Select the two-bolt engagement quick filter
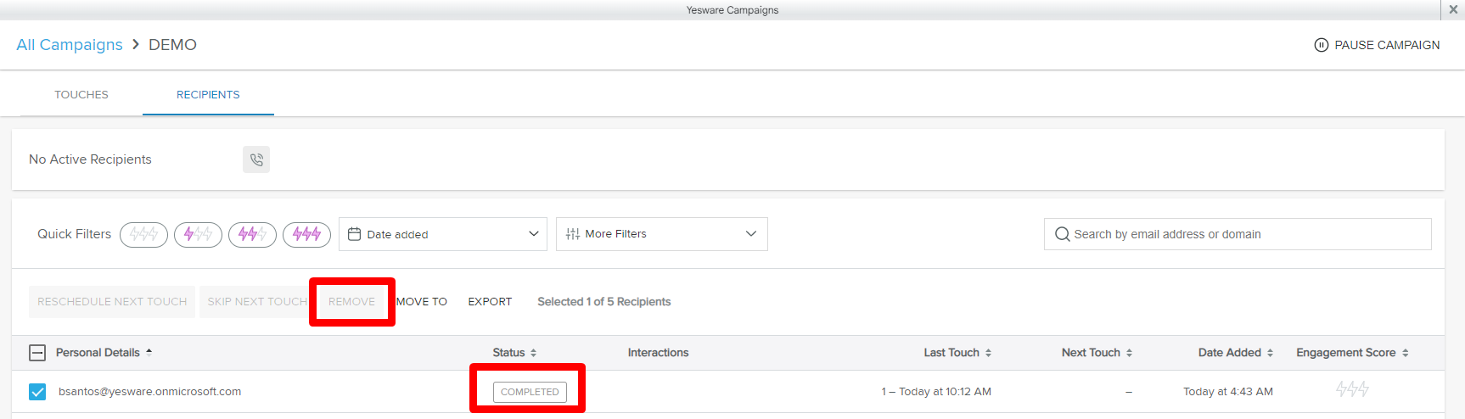 click(x=252, y=234)
